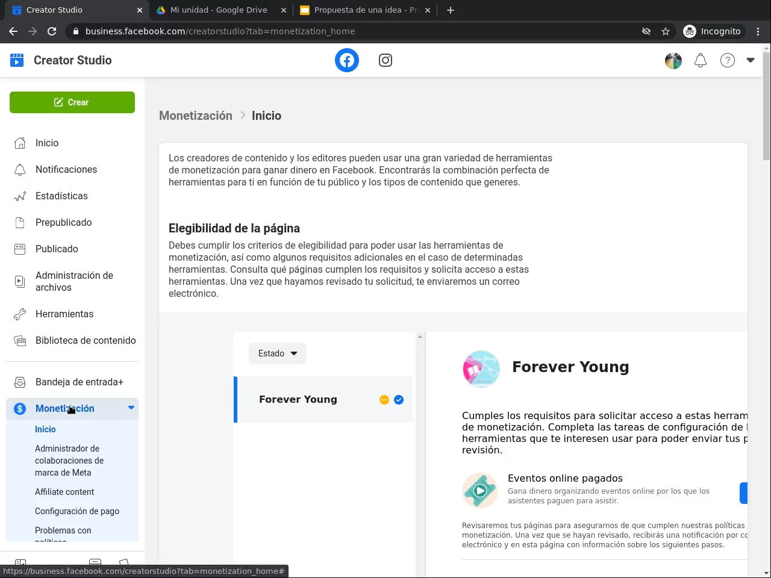This screenshot has height=578, width=771.
Task: Open the Inicio home icon in sidebar
Action: (20, 143)
